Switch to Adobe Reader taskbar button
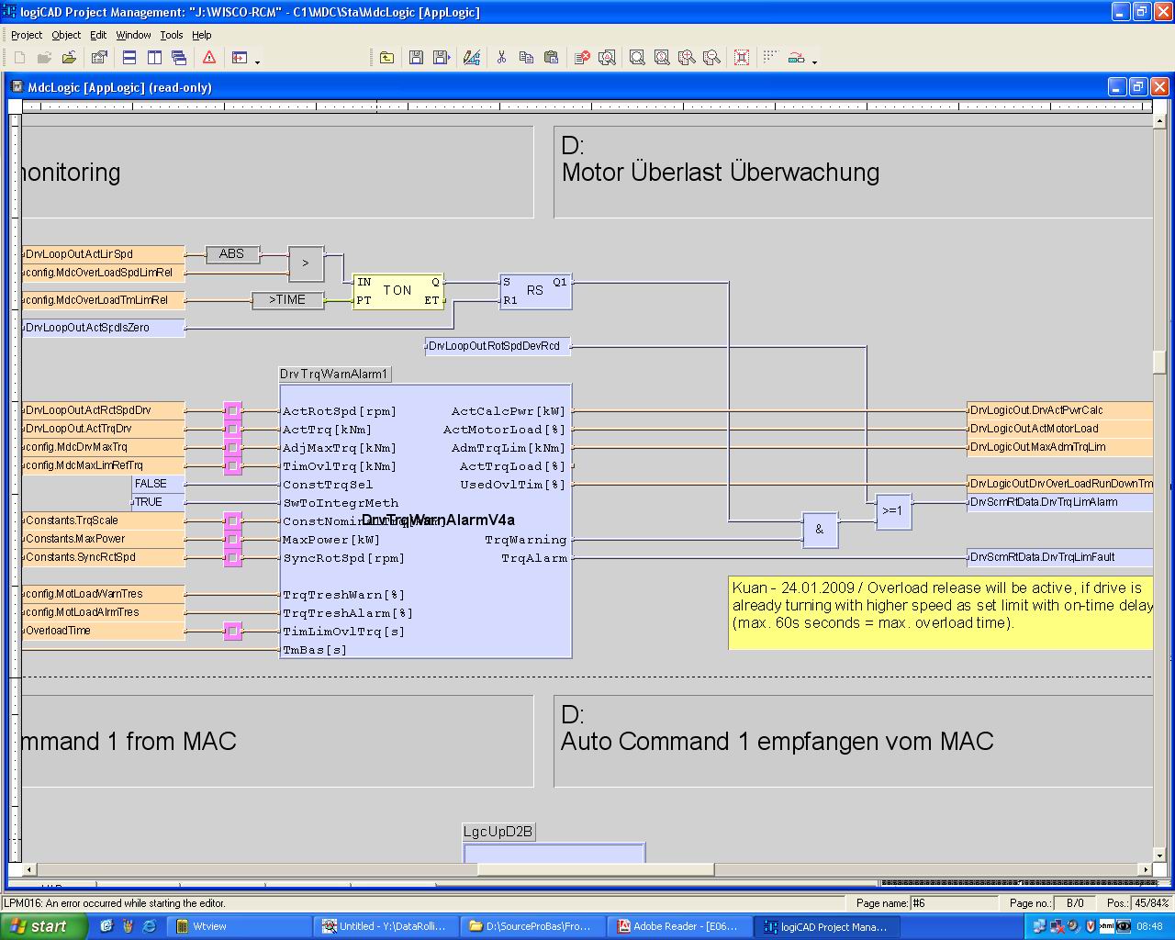 coord(681,926)
